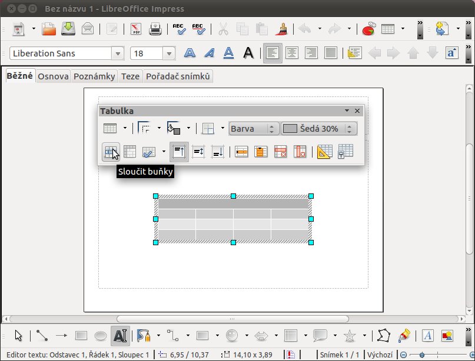This screenshot has height=361, width=475.
Task: Click the Table insert icon in Tabulka toolbar
Action: pos(110,128)
